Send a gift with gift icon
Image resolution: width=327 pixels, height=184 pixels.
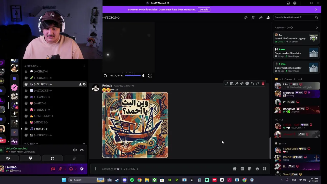tap(235, 169)
